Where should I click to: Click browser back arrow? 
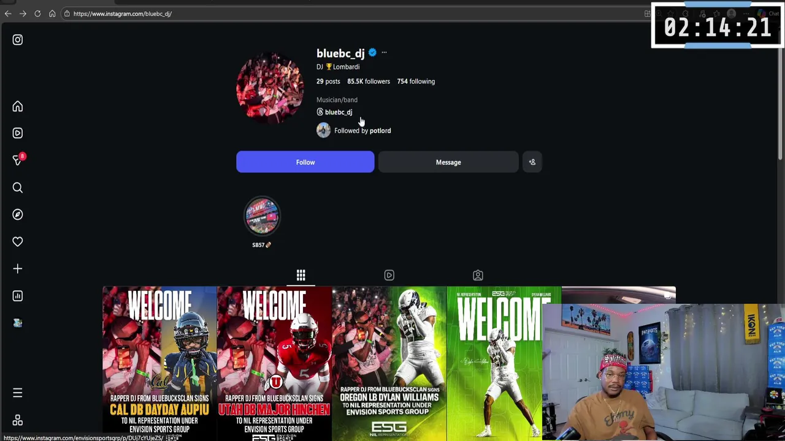click(8, 13)
